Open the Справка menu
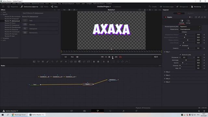Viewport: 208px width, 117px height. pyautogui.click(x=109, y=4)
